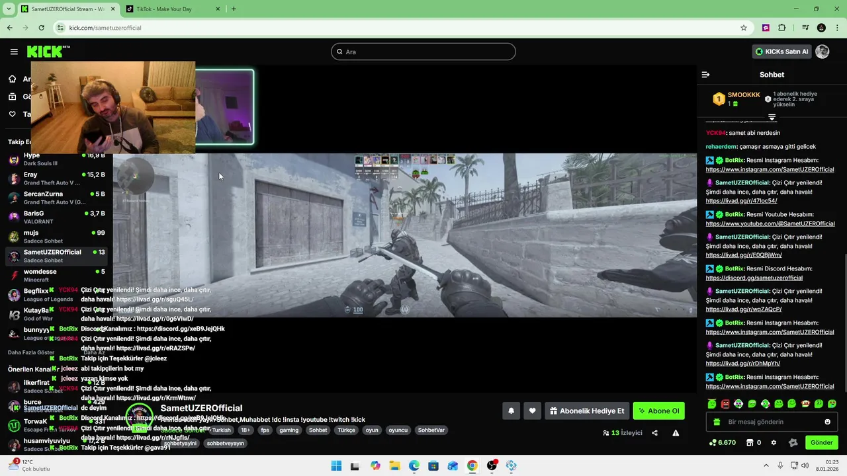Expand Daha Fazla Göster in sidebar
The image size is (847, 476).
(x=31, y=352)
